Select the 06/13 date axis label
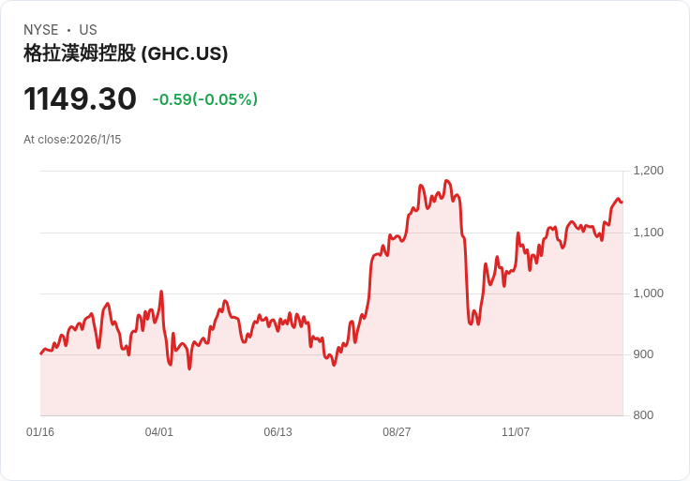The width and height of the screenshot is (690, 481). (x=278, y=432)
